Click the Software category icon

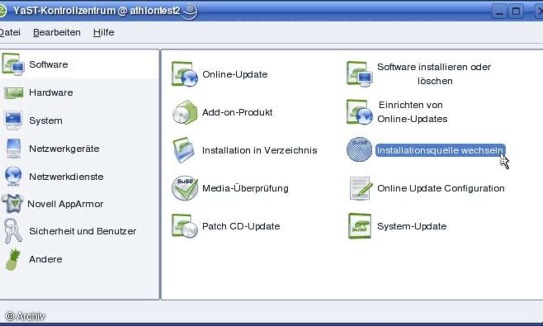pos(13,64)
